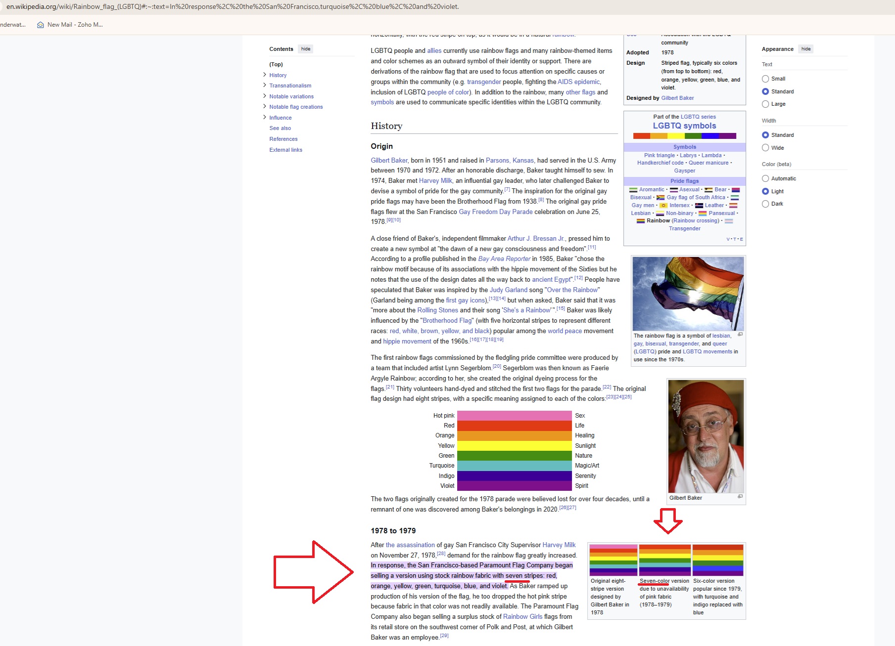
Task: Open the Gilbert Baker link in Origin paragraph
Action: [389, 160]
